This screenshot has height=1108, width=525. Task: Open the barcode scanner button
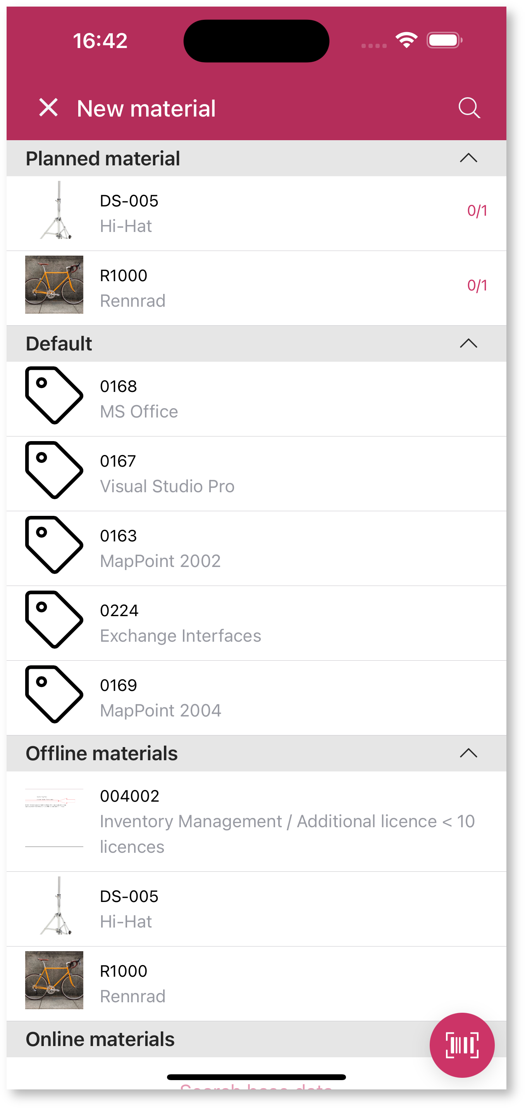coord(462,1045)
